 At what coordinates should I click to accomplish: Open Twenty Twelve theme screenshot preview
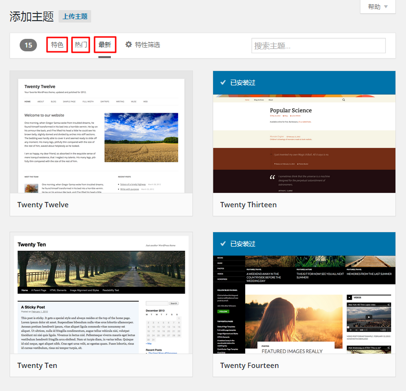tap(101, 132)
